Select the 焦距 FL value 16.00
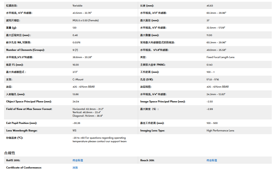This screenshot has width=275, height=175. (76, 65)
